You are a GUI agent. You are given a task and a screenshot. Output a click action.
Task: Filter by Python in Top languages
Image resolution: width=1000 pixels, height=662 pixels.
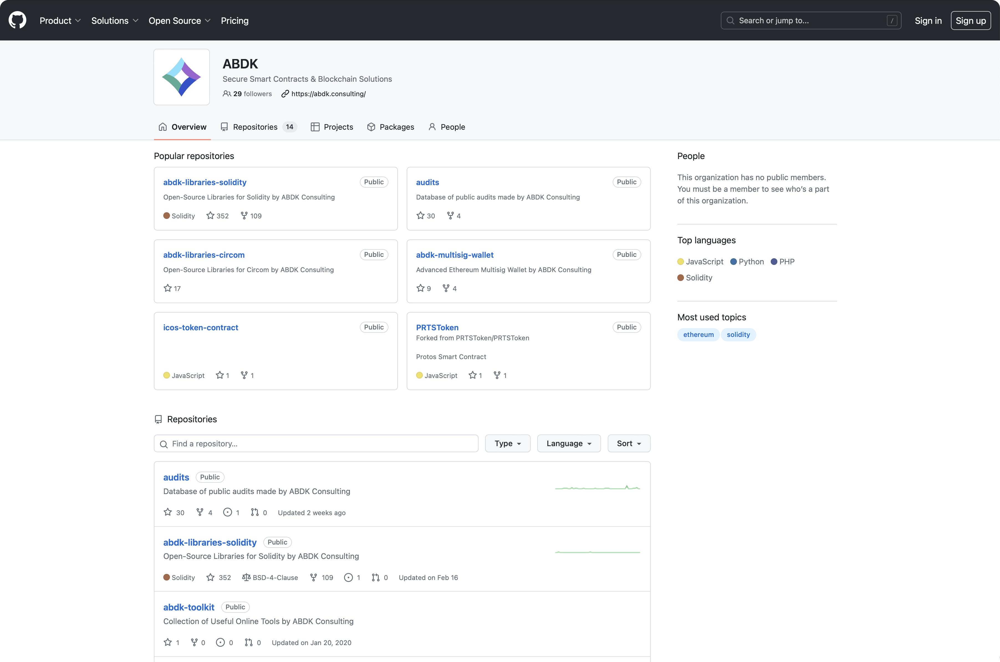(747, 261)
